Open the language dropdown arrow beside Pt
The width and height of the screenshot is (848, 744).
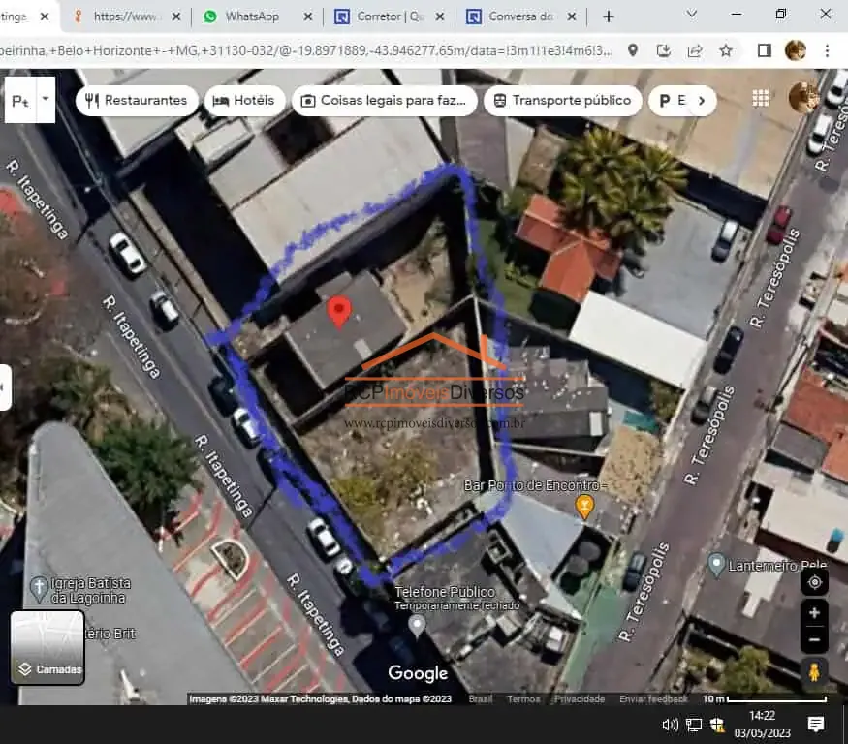(46, 99)
